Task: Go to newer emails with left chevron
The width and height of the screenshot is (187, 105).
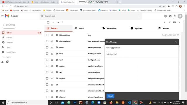Action: point(165,22)
